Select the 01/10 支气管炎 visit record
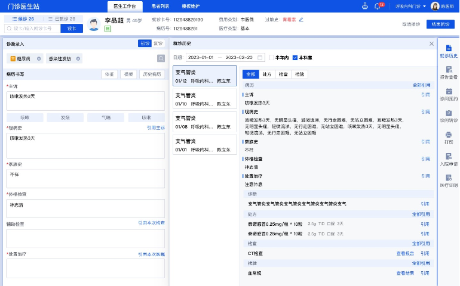The image size is (460, 286). pos(204,99)
